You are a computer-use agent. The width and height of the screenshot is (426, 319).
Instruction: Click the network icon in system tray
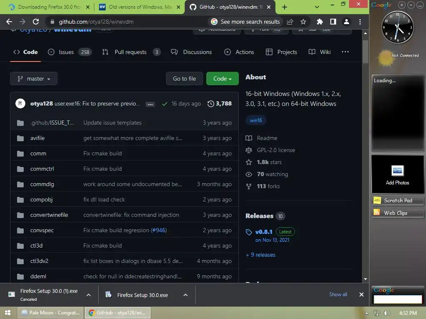(377, 313)
